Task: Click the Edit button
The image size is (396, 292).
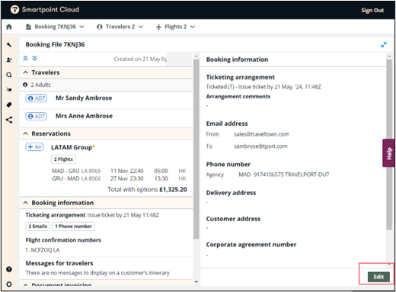Action: [378, 277]
